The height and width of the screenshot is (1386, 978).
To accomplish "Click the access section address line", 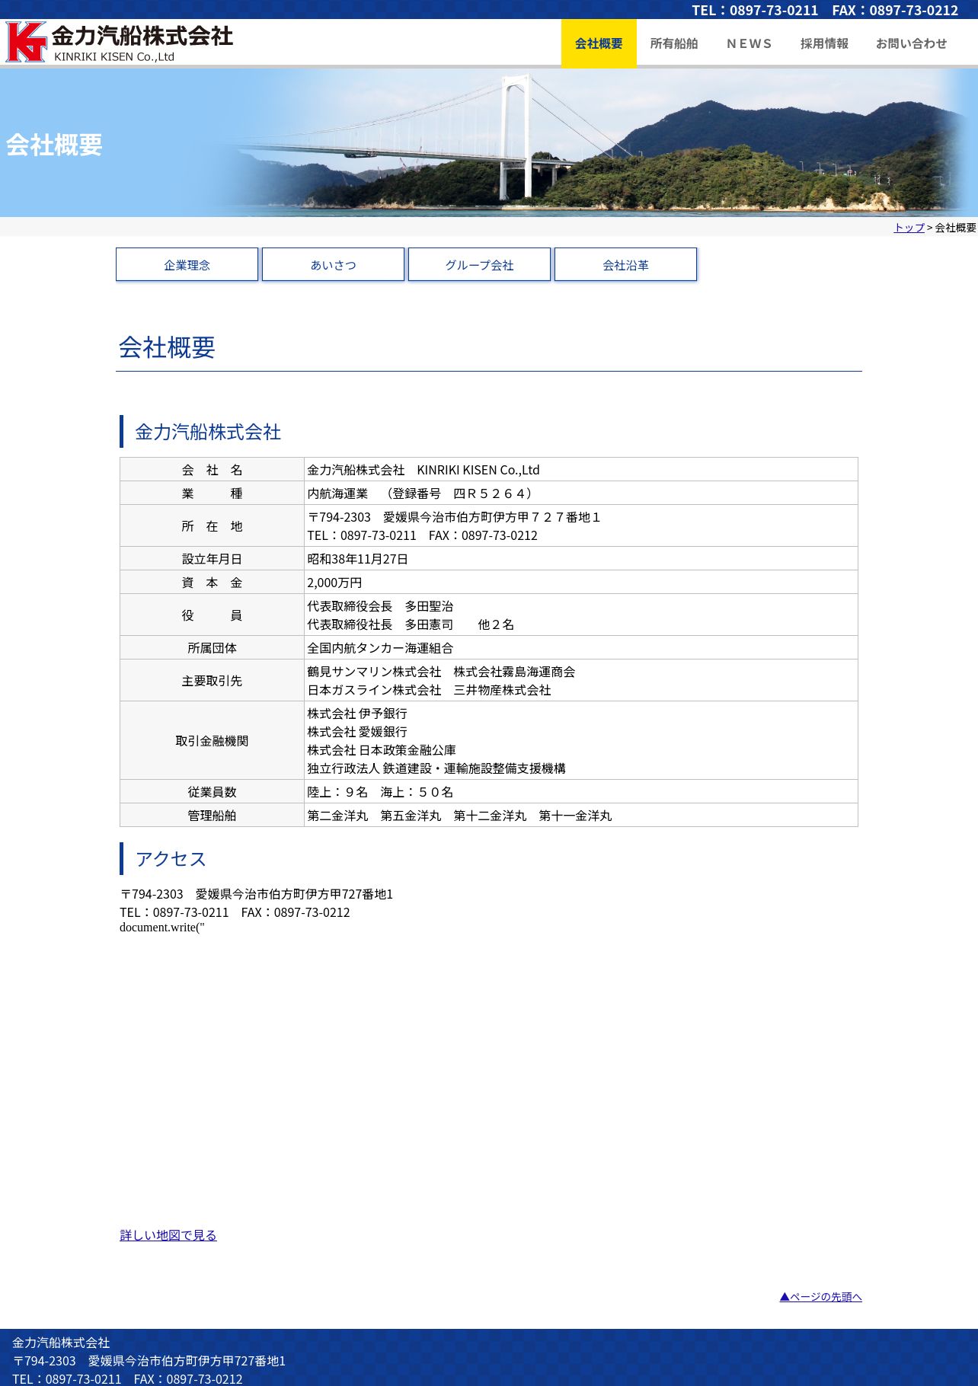I will point(257,894).
